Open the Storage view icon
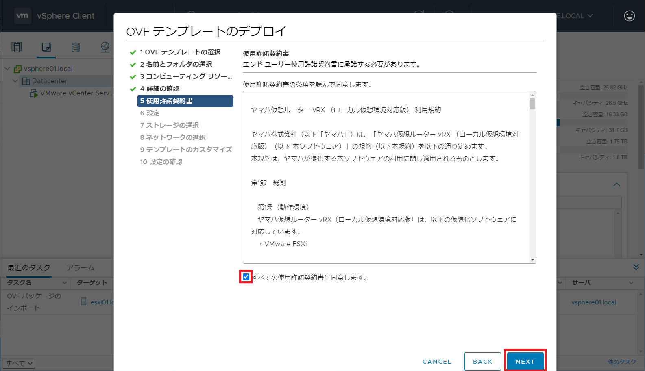The width and height of the screenshot is (645, 371). [x=76, y=47]
